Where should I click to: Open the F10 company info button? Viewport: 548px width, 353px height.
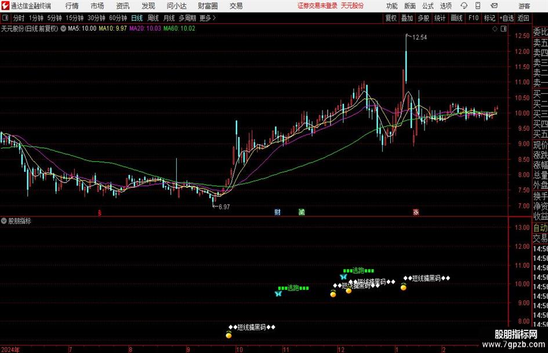(x=474, y=18)
